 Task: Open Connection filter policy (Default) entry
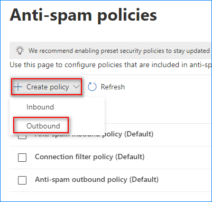coord(90,157)
